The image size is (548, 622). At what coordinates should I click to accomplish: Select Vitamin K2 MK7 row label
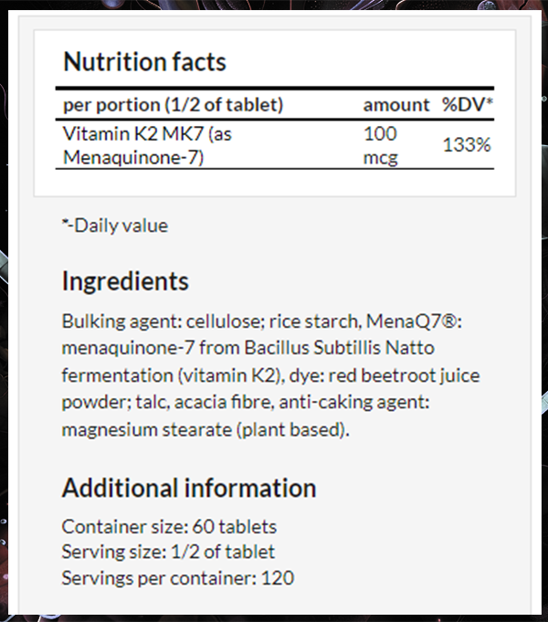147,145
